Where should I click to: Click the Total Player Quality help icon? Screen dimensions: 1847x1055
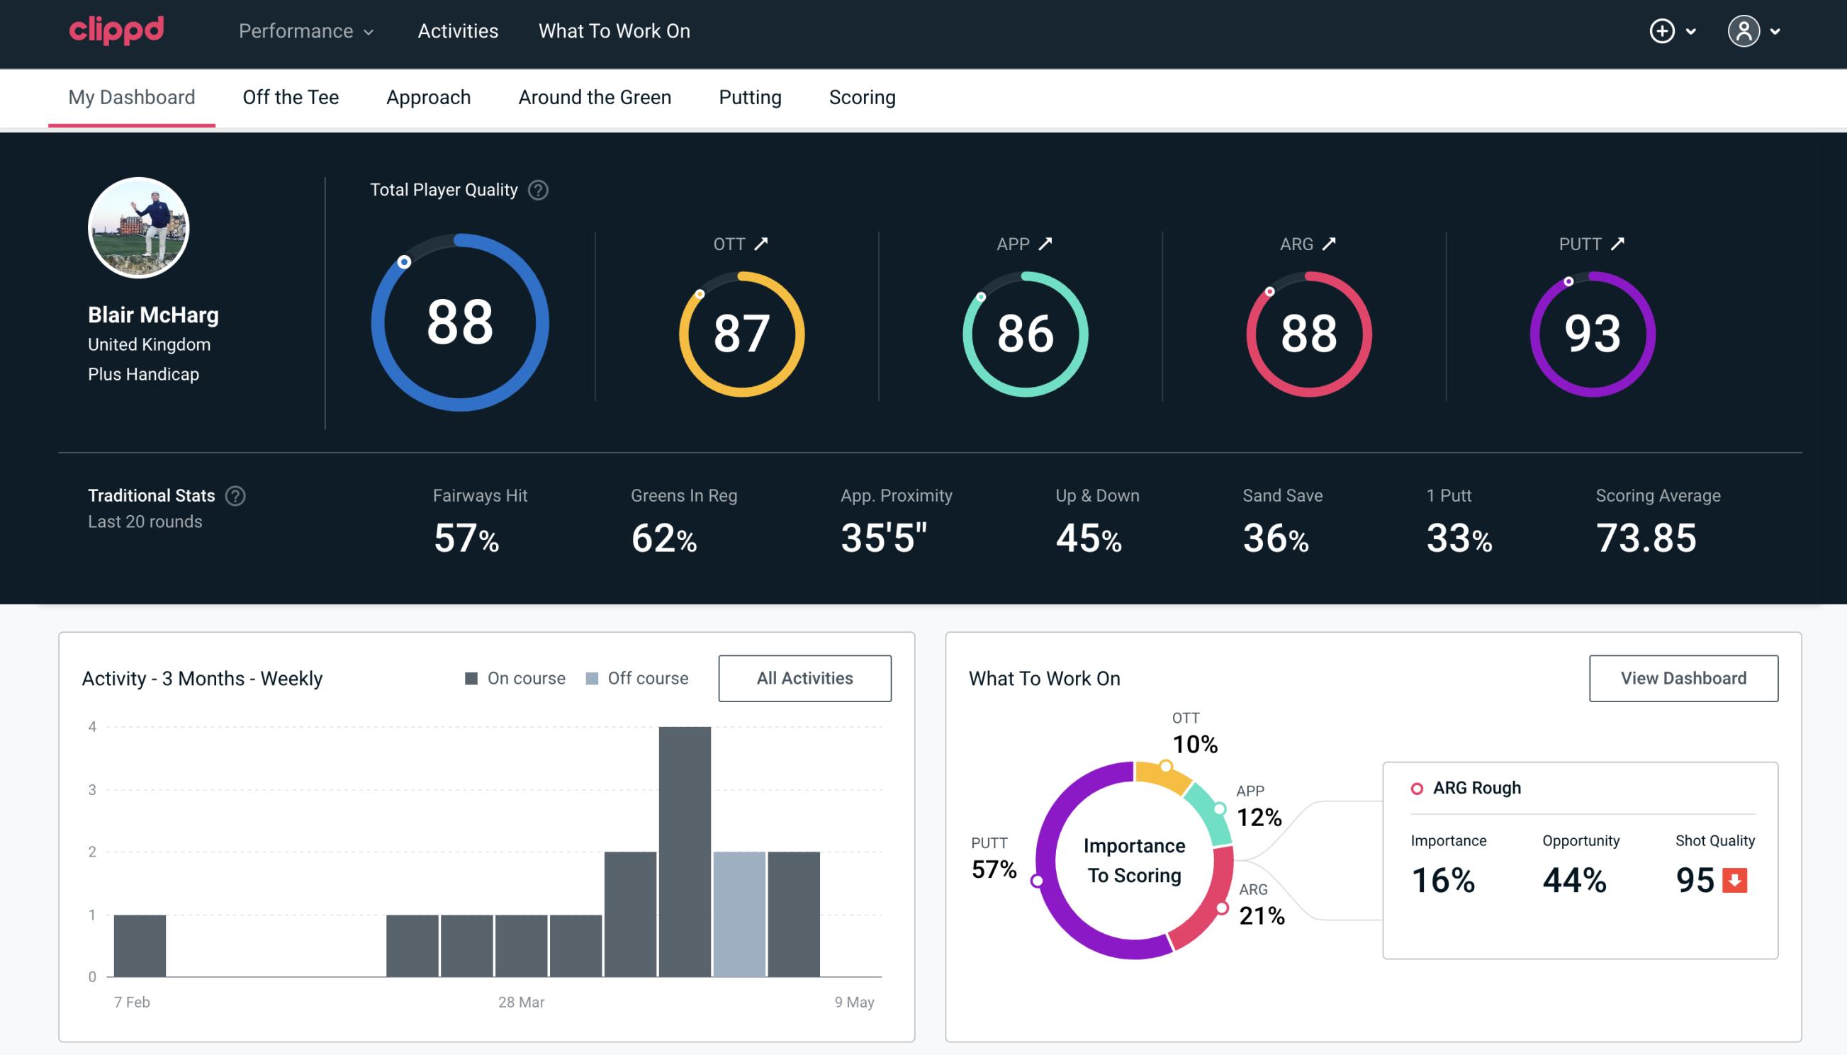[x=537, y=190]
